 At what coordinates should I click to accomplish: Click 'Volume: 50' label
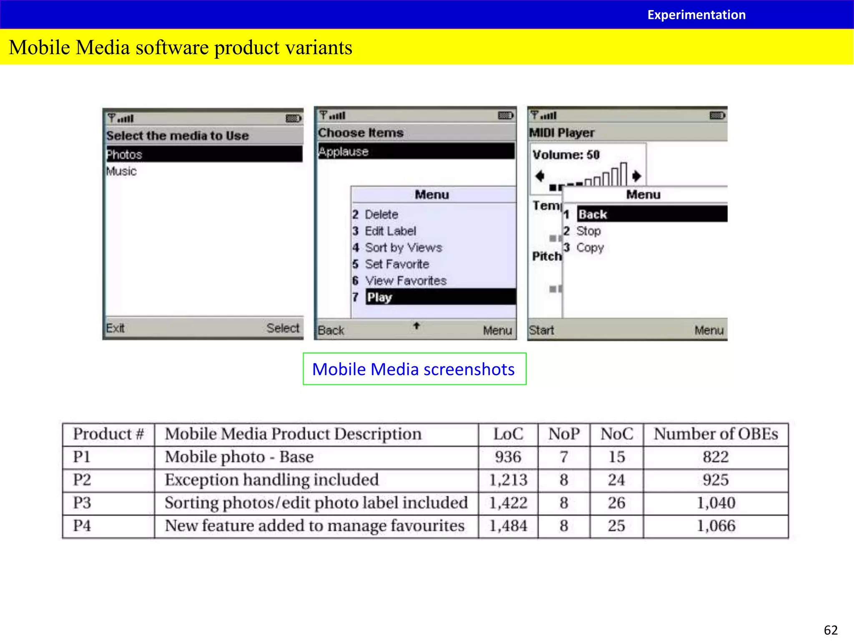click(x=566, y=155)
